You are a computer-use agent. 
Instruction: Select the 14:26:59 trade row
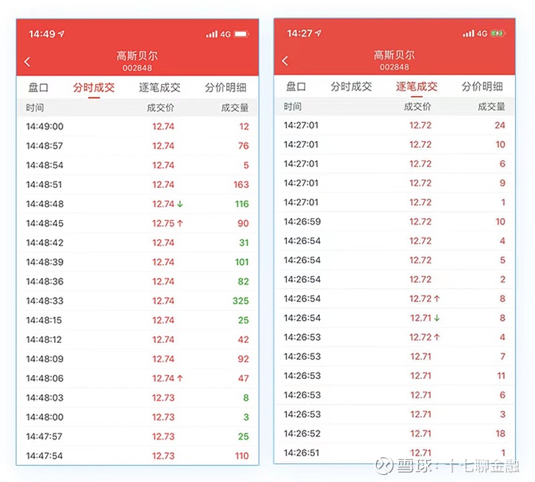point(395,221)
